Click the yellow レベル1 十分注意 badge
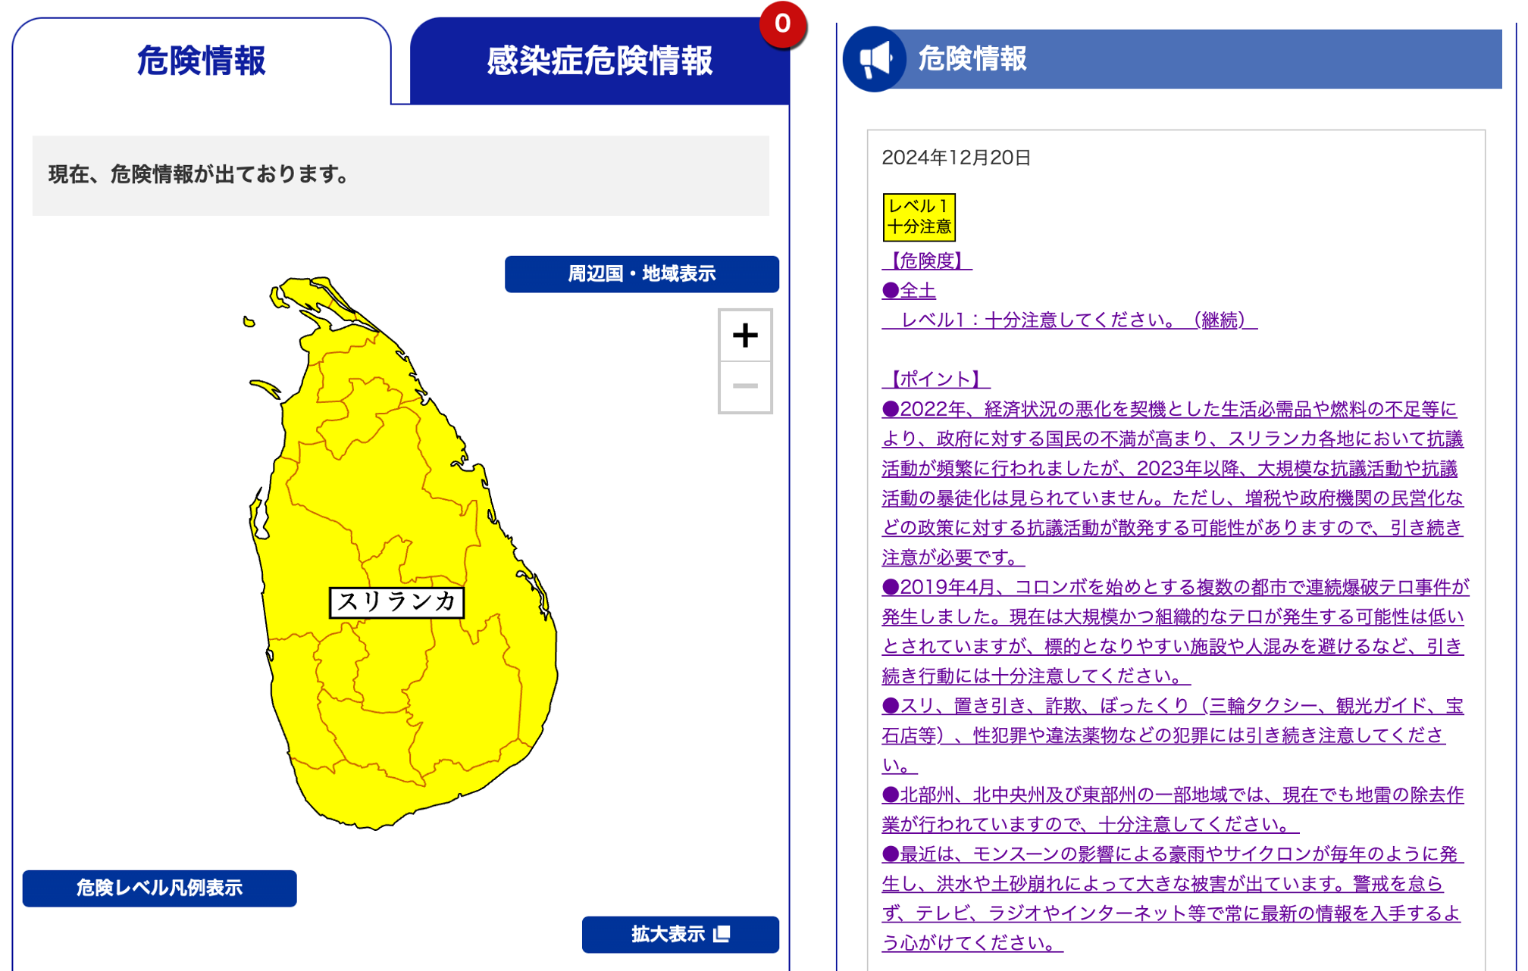The height and width of the screenshot is (971, 1528). pos(919,216)
